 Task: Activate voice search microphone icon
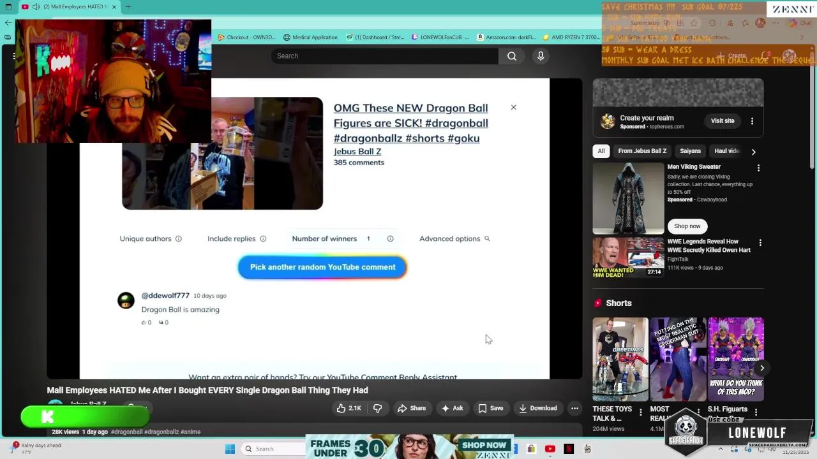[x=541, y=56]
